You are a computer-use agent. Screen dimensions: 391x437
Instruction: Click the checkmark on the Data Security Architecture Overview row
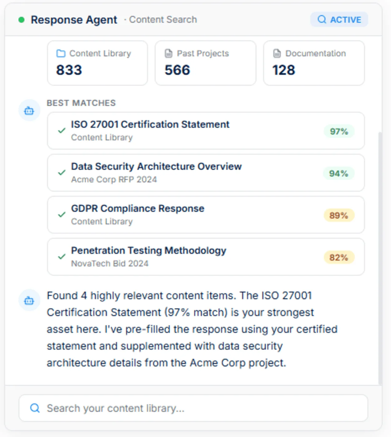[62, 173]
